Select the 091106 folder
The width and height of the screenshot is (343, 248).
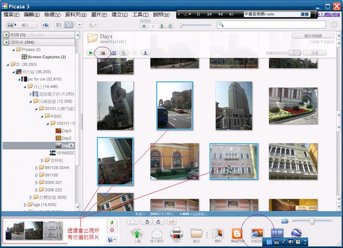point(49,175)
